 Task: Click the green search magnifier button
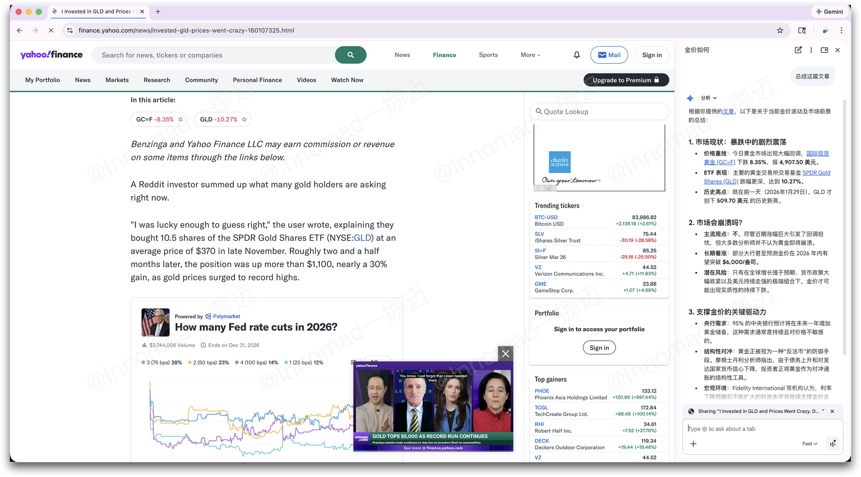coord(350,55)
